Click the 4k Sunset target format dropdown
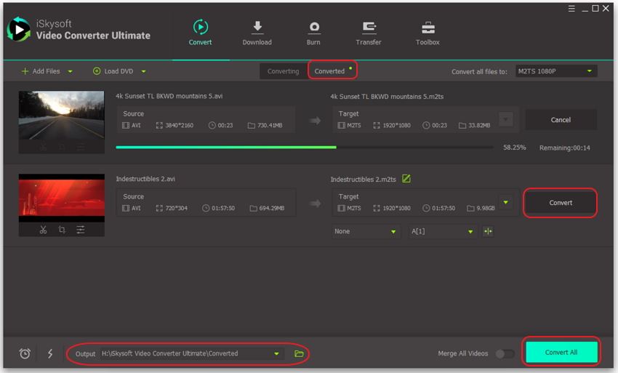 [506, 119]
